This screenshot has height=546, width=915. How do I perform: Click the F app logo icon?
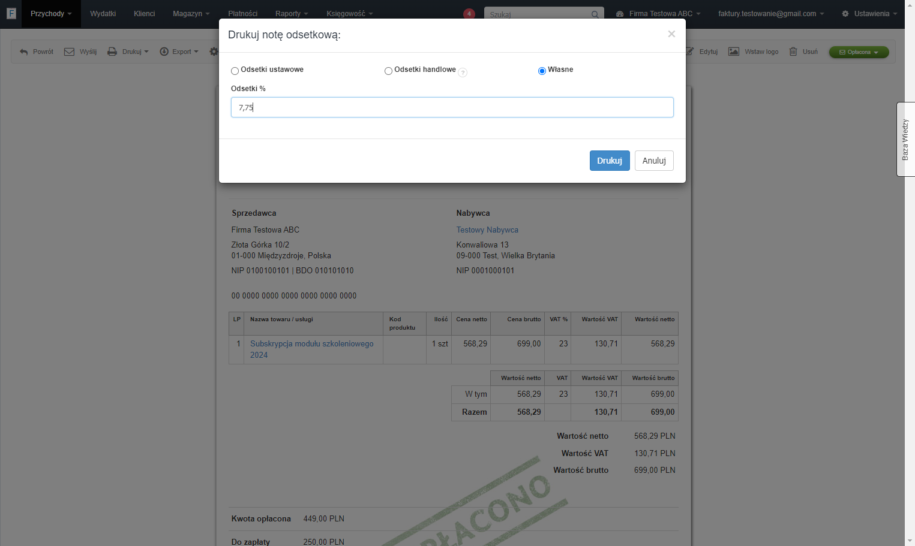[11, 13]
